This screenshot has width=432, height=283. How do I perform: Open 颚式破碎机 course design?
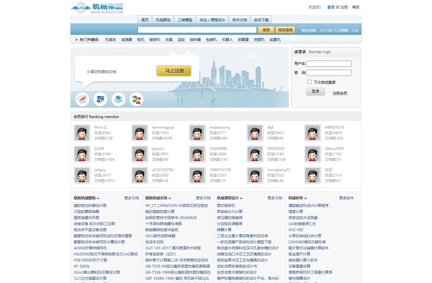[x=226, y=205]
